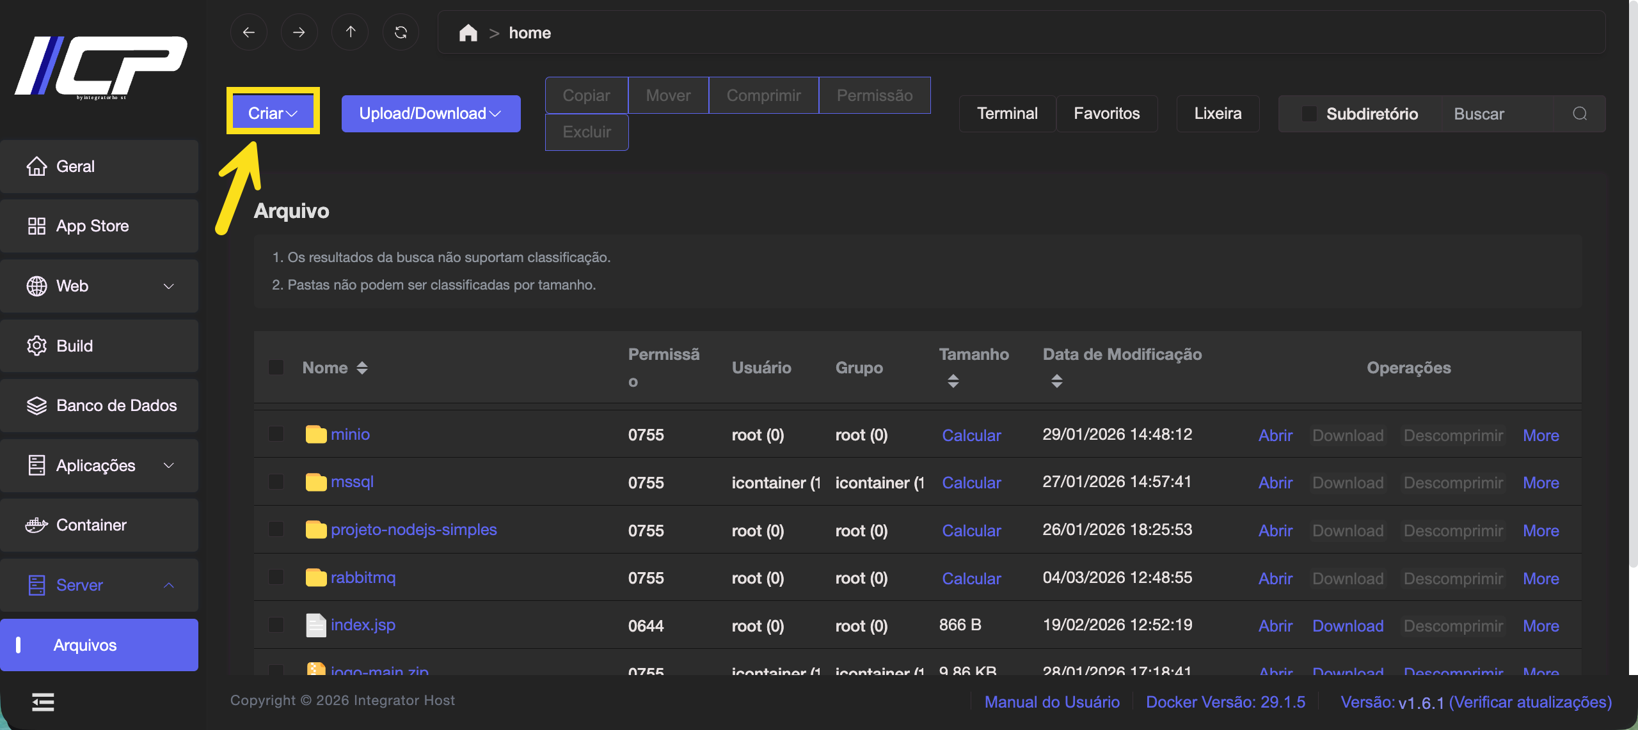Click the home icon in the path bar
The image size is (1638, 730).
point(468,33)
